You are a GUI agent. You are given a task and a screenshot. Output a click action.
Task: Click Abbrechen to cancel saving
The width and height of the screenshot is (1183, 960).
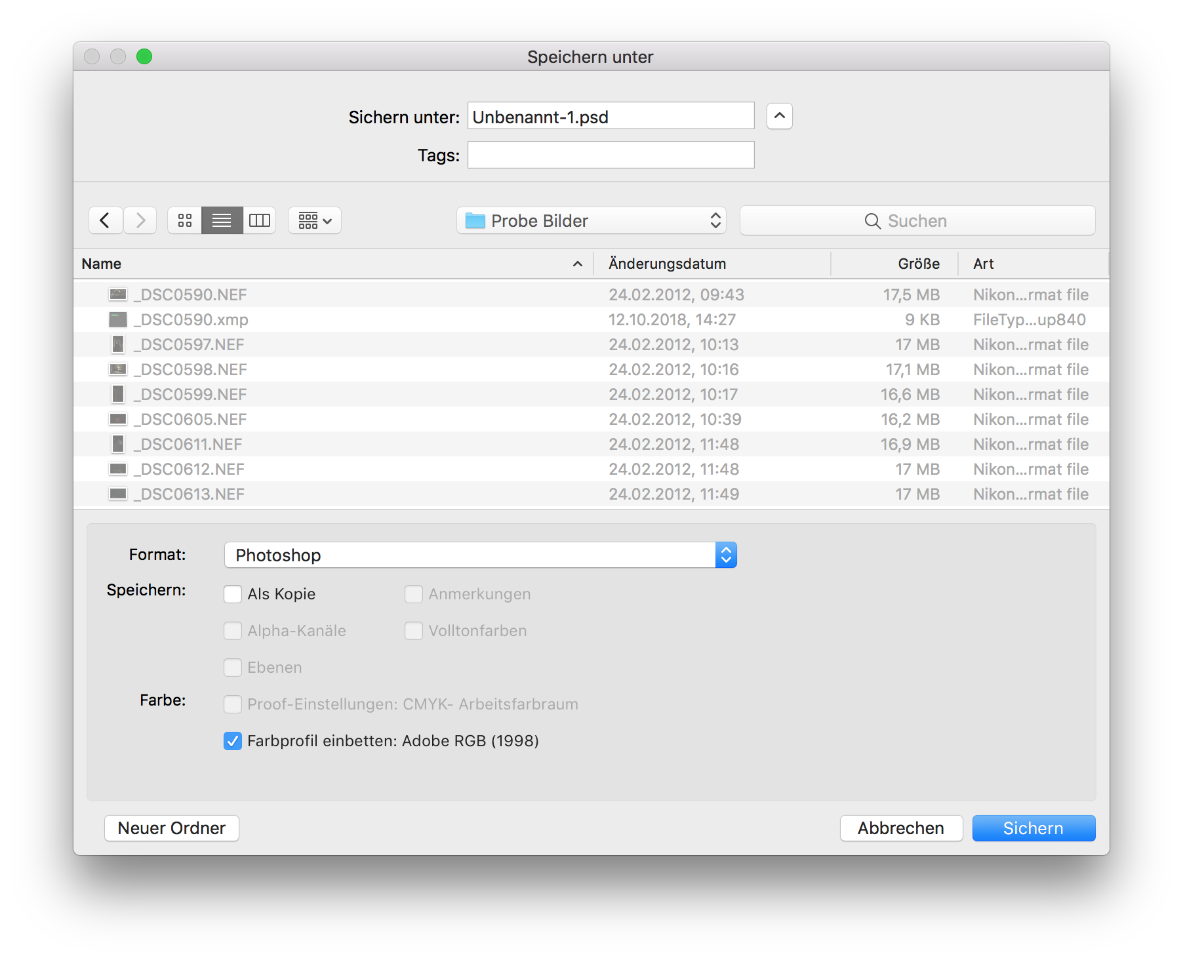coord(900,828)
